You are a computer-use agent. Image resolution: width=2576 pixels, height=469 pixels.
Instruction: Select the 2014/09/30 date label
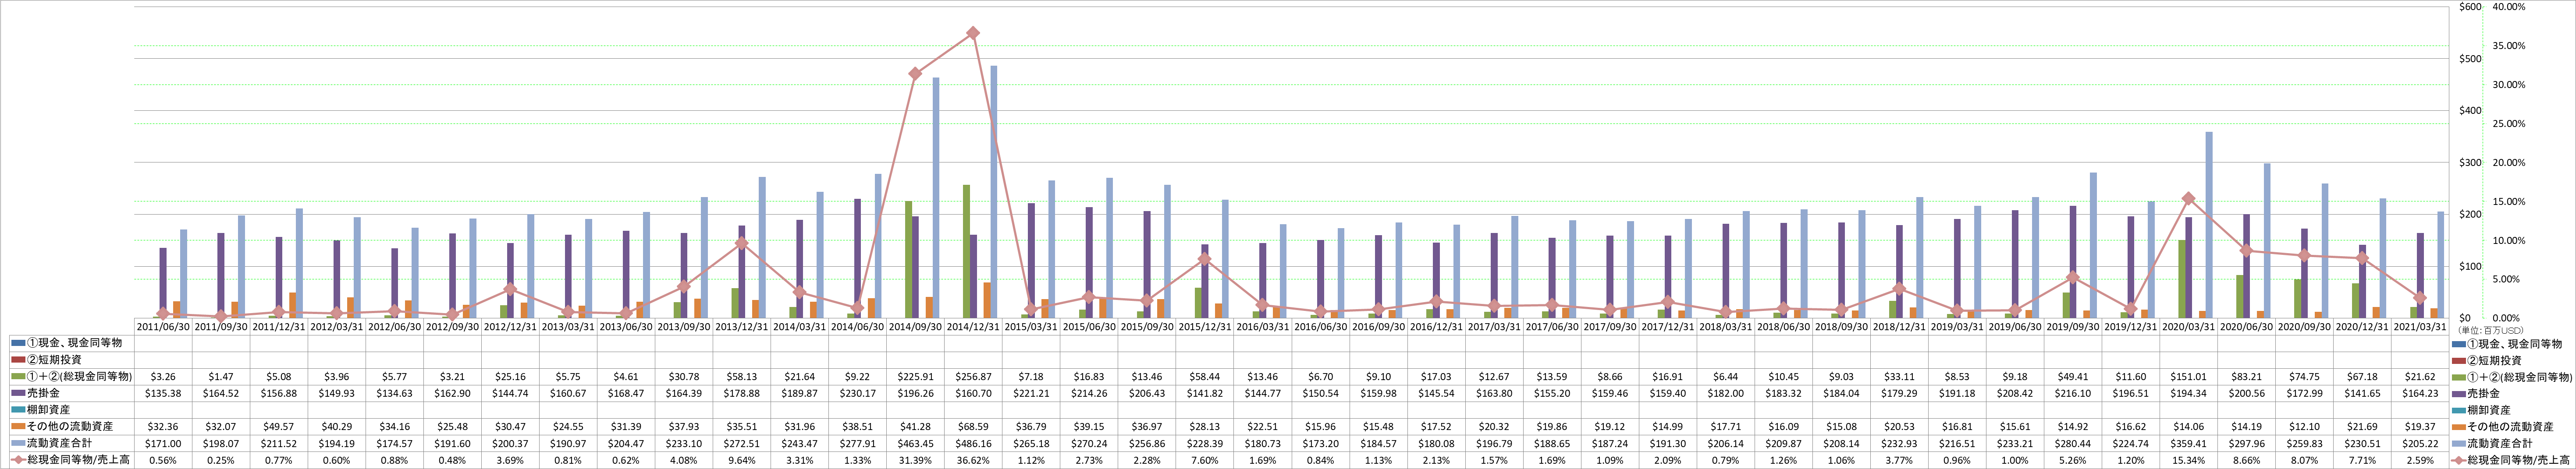coord(916,327)
